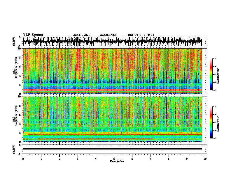Click the 8 kHz tick on ch.1 spectrogram
The image size is (231, 178).
click(x=20, y=58)
